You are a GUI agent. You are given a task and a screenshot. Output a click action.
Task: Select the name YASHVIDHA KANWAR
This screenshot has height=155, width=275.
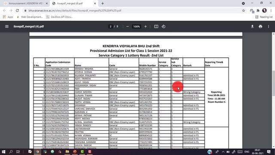[86, 139]
